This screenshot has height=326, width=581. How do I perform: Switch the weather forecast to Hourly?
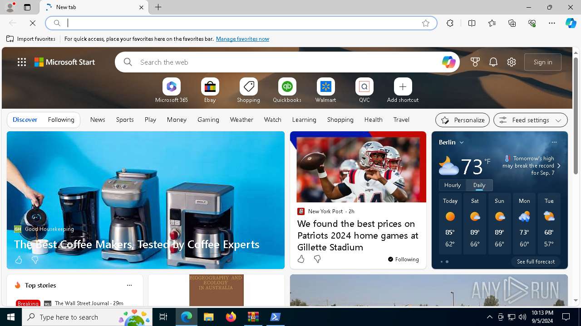click(x=453, y=185)
